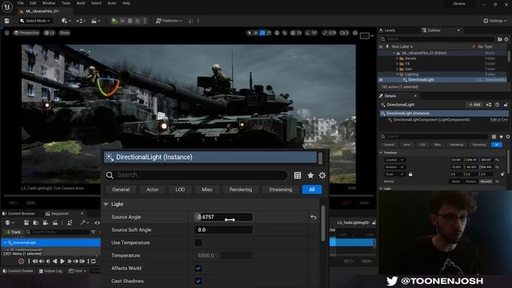512x288 pixels.
Task: Collapse the Lighting folder in Outliner
Action: coord(397,74)
